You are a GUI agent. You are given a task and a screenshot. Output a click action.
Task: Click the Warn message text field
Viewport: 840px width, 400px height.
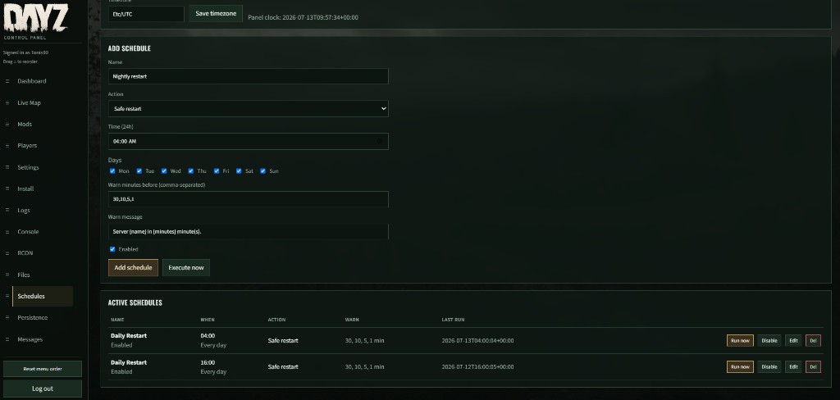click(x=248, y=231)
